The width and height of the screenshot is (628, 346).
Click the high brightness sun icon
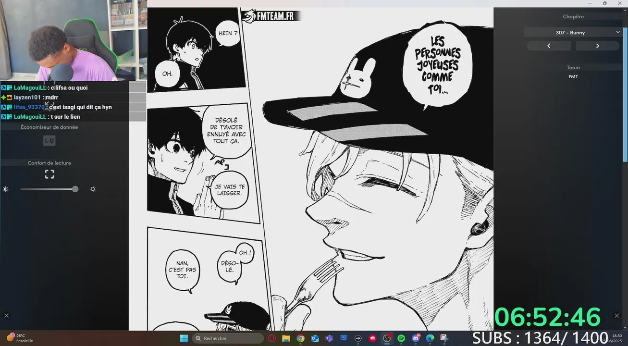[93, 189]
